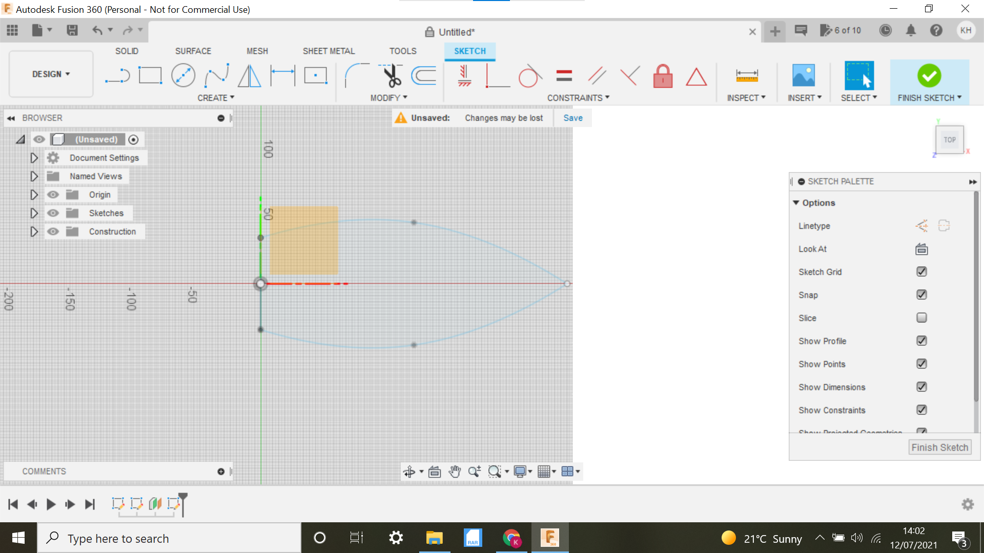Enable the Slice option
This screenshot has height=553, width=984.
point(921,317)
